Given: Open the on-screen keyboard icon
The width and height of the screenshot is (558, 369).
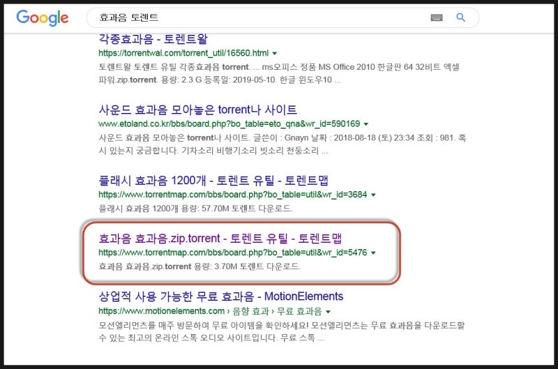Looking at the screenshot, I should click(437, 17).
